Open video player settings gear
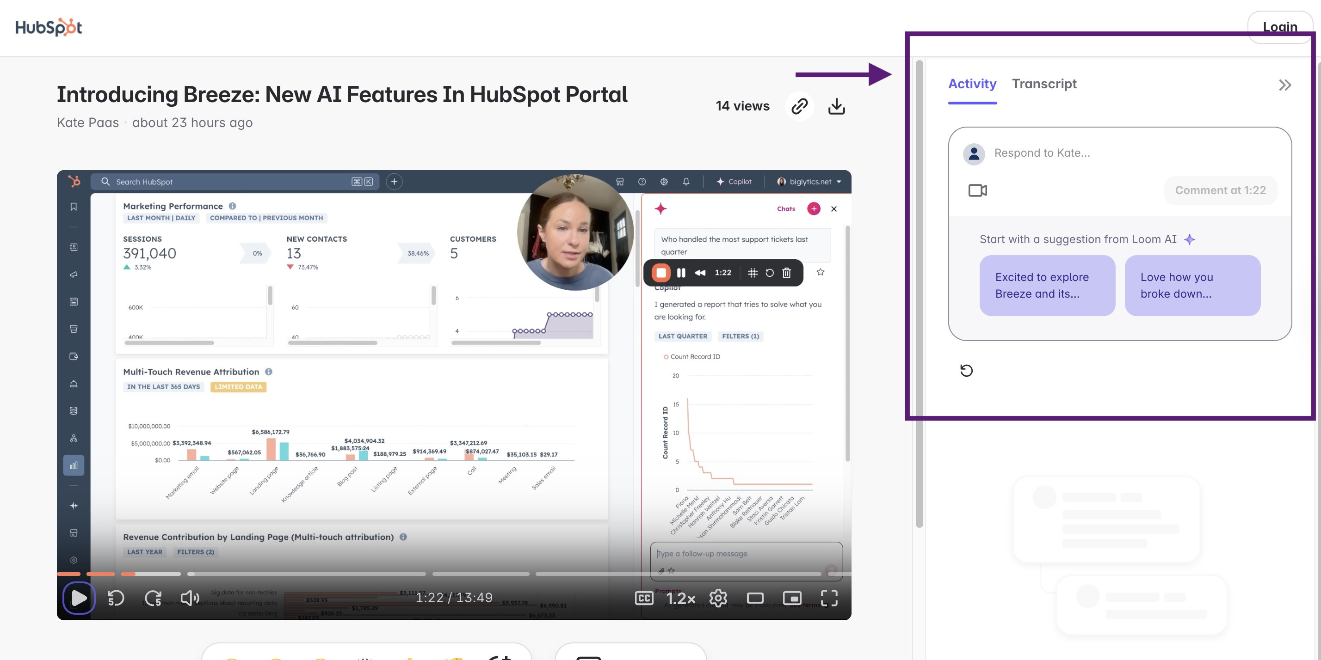This screenshot has width=1321, height=660. [718, 598]
